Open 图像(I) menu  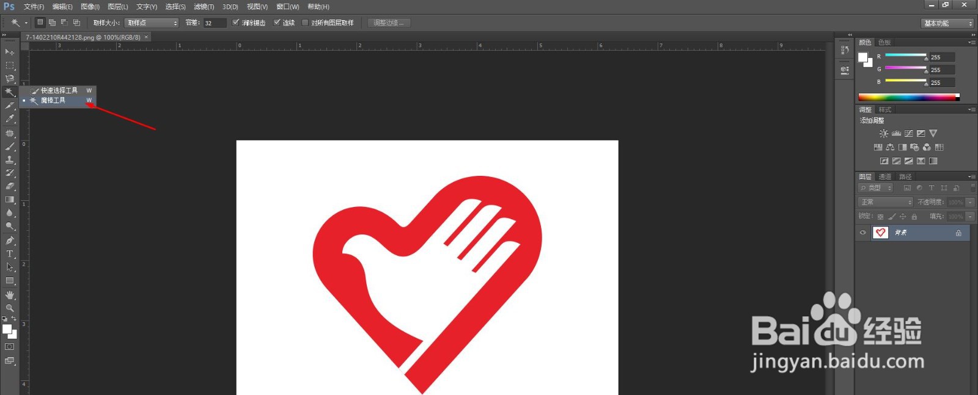[x=90, y=7]
